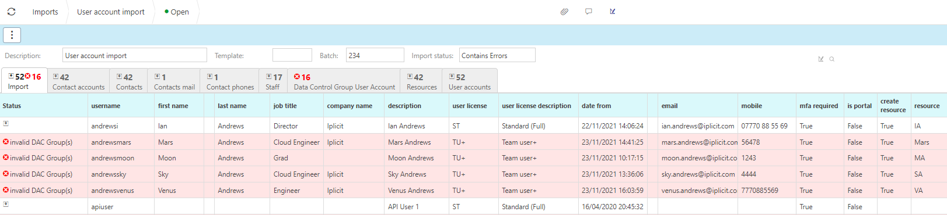Screen dimensions: 947x215
Task: Select the Import tab
Action: 25,81
